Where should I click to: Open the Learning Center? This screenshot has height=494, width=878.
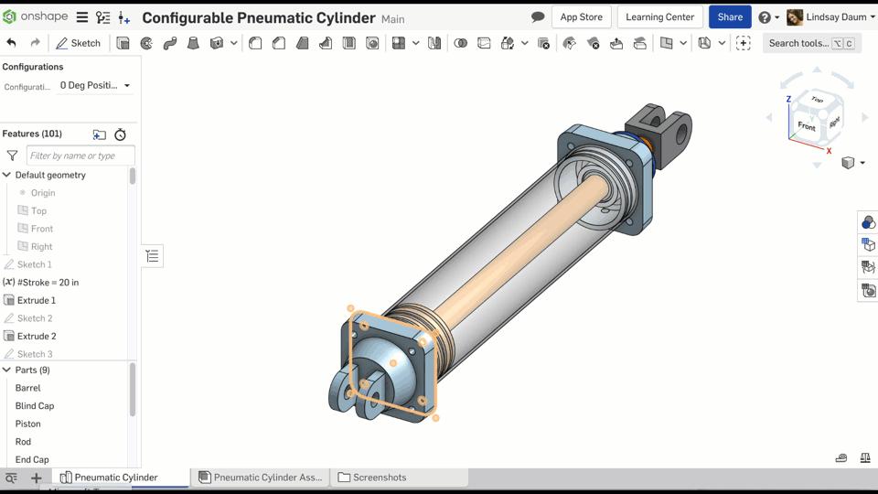[x=659, y=16]
